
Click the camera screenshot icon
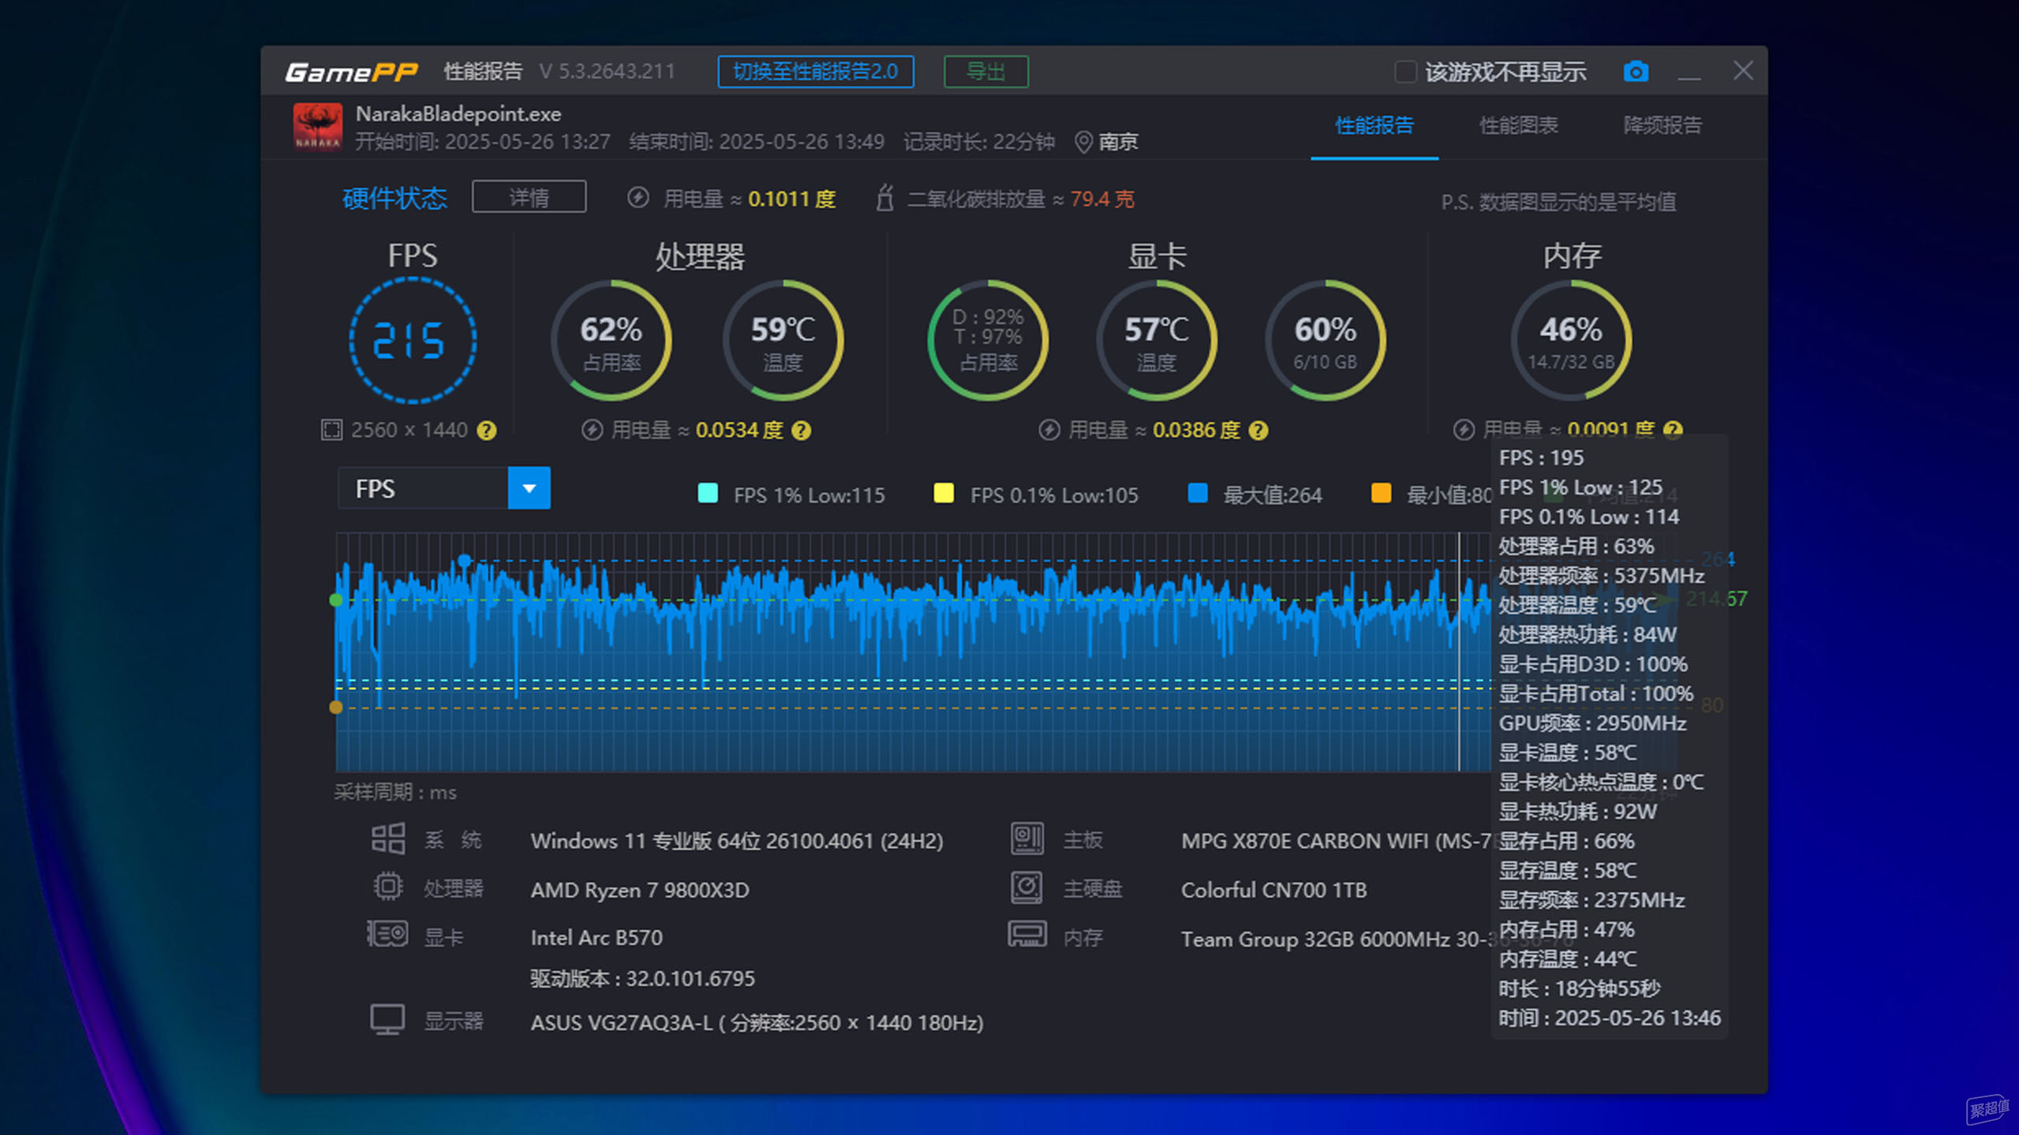click(1636, 72)
